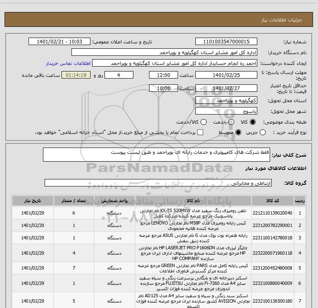Click the شرح کلی نیاز description box
Viewport: 318px width, 308px height.
pos(157,155)
